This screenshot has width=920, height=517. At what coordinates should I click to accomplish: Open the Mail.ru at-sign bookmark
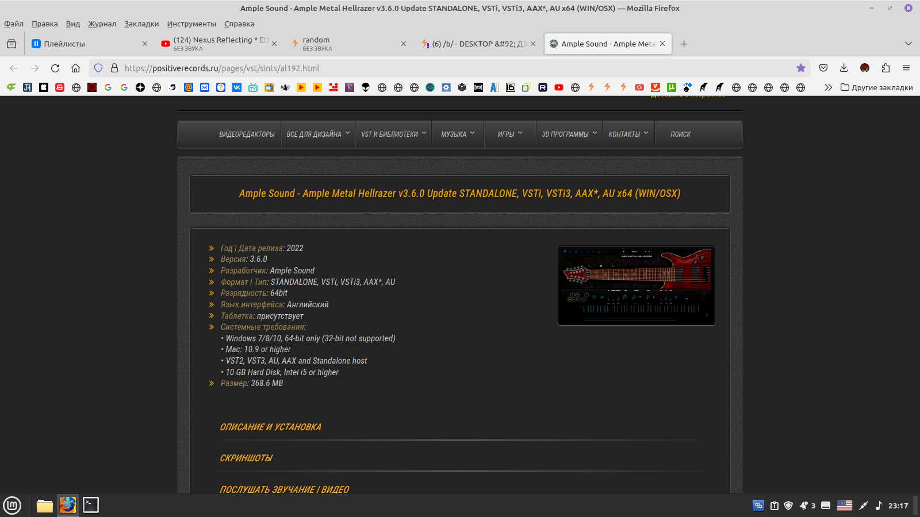[189, 87]
